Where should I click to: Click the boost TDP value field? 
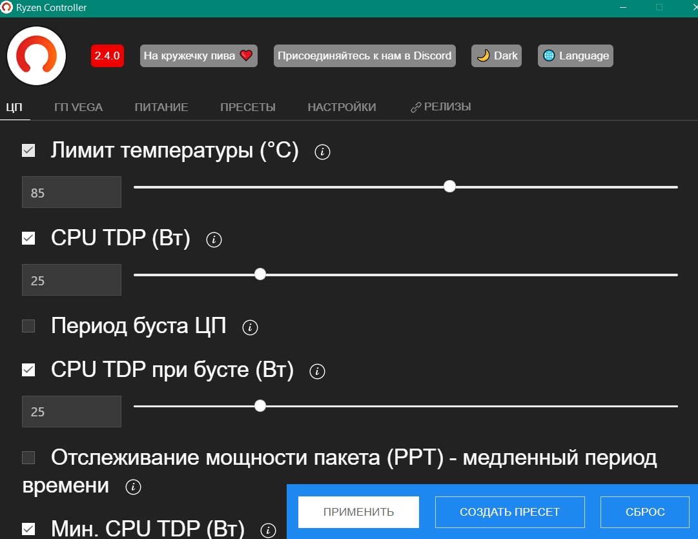coord(72,411)
